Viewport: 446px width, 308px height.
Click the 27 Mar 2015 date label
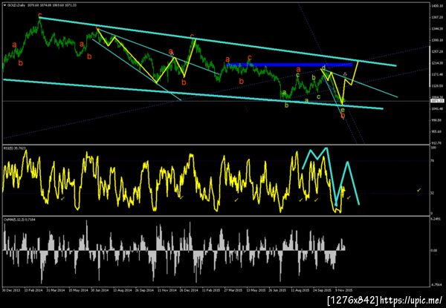pyautogui.click(x=233, y=291)
